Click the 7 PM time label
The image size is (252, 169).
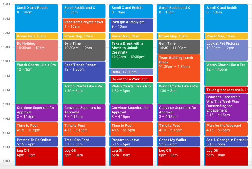[x=6, y=162]
